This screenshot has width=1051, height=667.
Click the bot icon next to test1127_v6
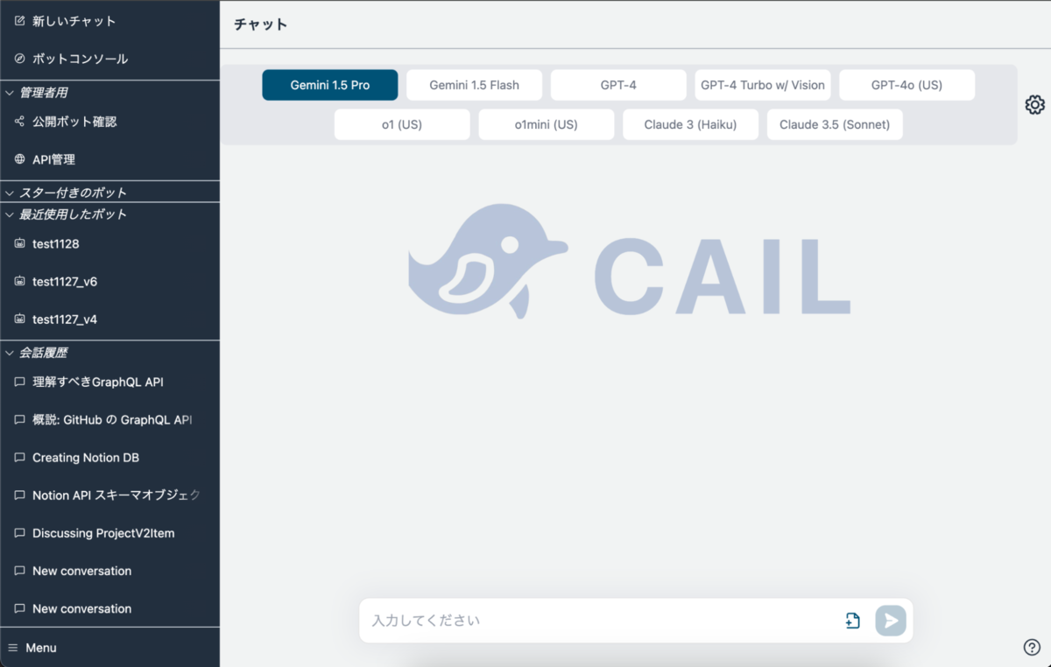point(20,281)
